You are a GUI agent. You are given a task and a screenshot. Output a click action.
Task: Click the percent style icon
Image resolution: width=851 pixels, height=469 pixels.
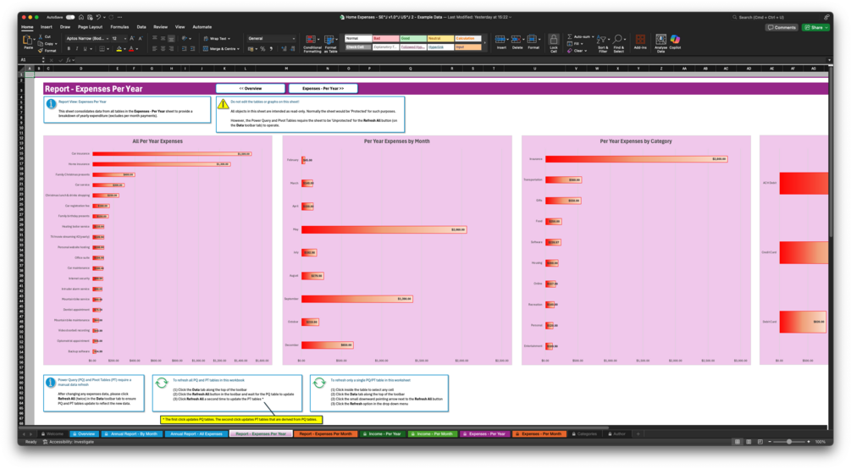(x=262, y=49)
